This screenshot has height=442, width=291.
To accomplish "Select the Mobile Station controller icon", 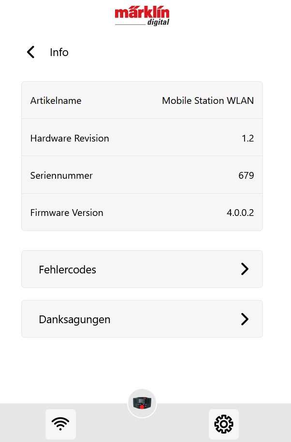I will tap(142, 403).
